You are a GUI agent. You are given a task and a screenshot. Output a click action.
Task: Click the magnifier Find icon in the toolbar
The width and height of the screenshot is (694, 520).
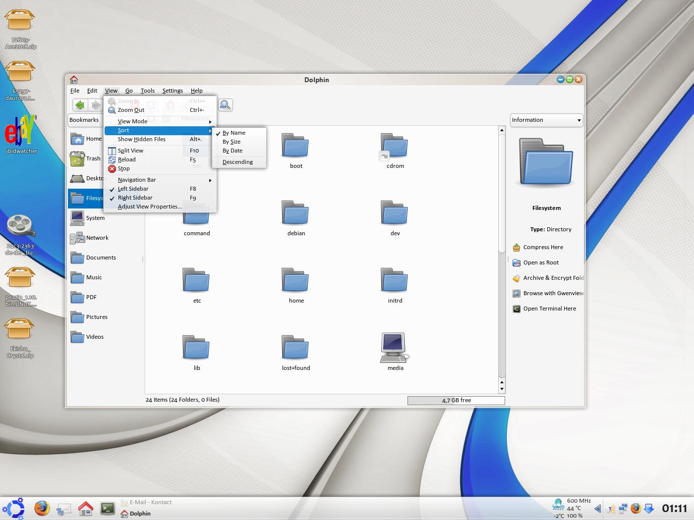[225, 105]
